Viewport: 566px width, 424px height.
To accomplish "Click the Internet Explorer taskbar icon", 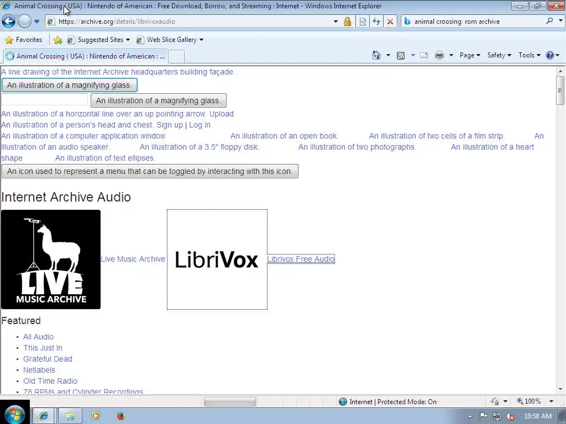I will (44, 416).
